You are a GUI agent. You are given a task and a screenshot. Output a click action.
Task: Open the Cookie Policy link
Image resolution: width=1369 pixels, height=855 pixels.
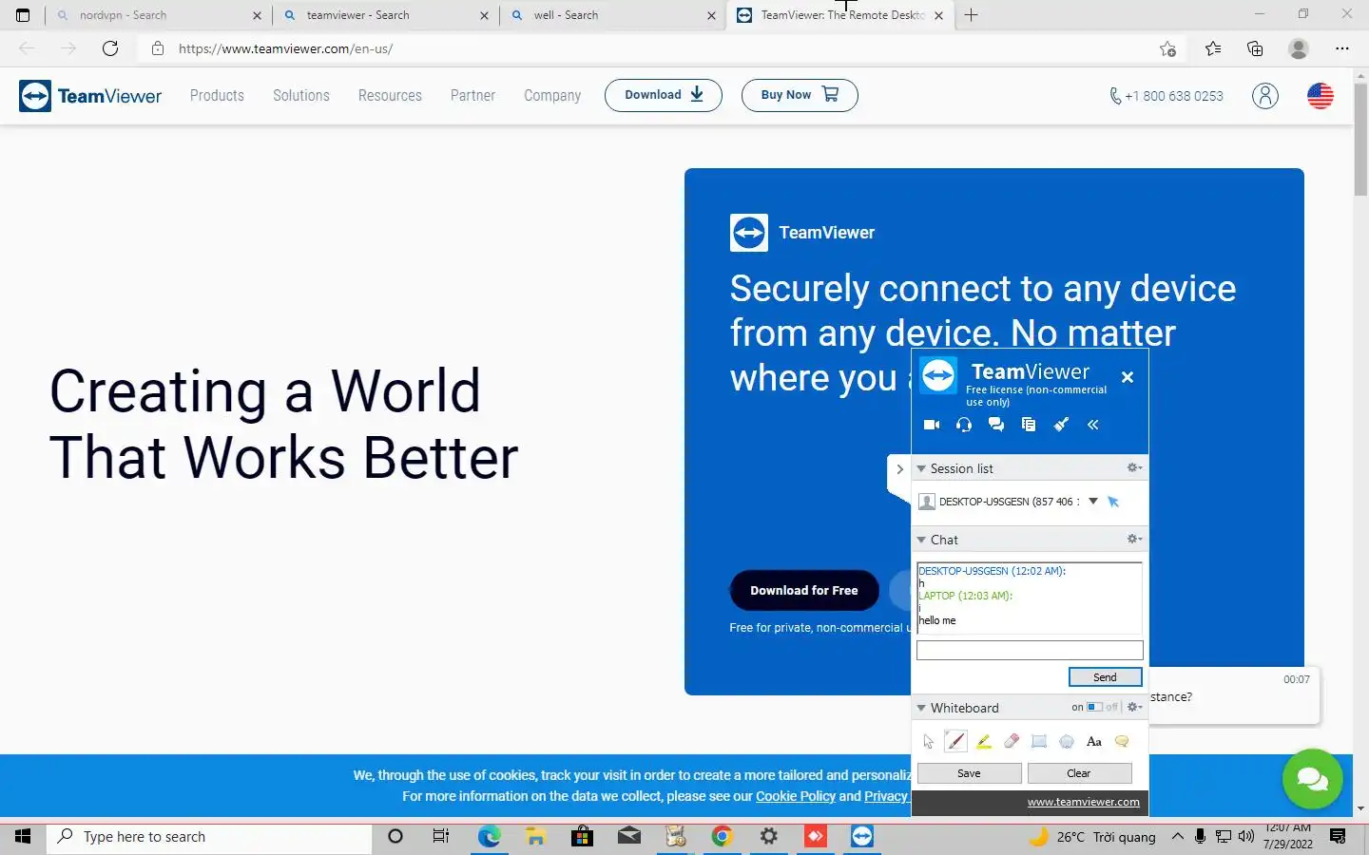(x=796, y=796)
